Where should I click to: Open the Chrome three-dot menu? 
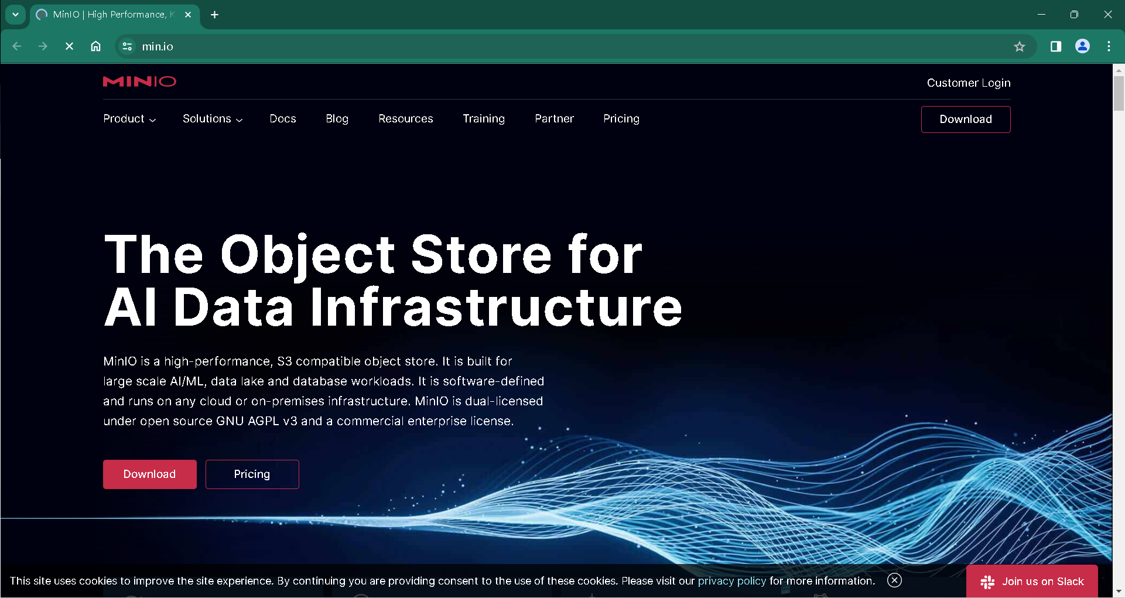pos(1109,46)
